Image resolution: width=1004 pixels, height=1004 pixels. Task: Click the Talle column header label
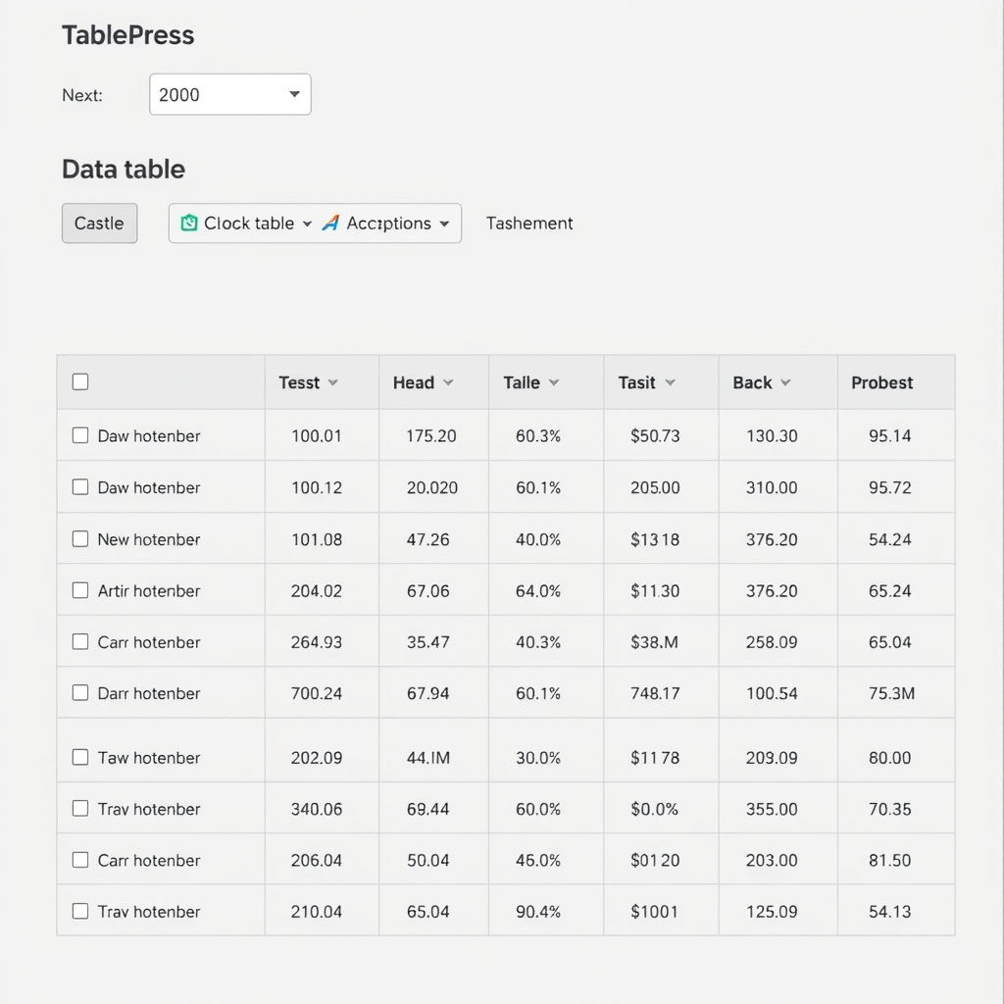click(522, 382)
